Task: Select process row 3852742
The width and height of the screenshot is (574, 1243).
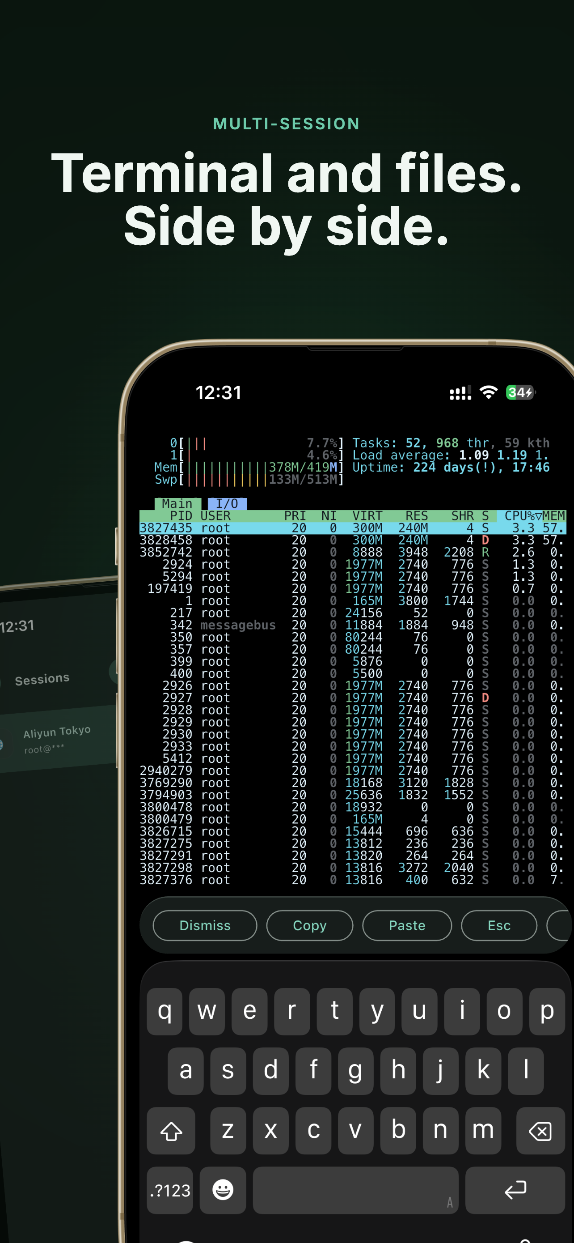Action: click(352, 553)
